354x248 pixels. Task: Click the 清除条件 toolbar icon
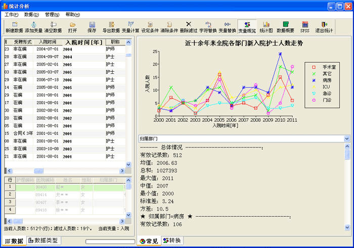169,27
